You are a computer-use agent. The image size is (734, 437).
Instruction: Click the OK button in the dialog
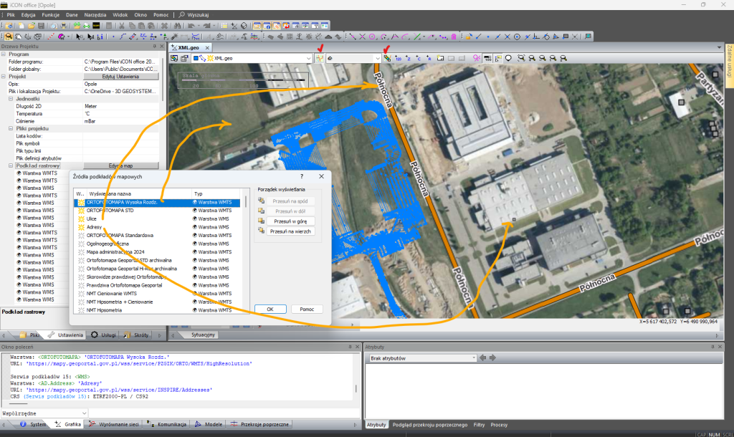click(270, 309)
